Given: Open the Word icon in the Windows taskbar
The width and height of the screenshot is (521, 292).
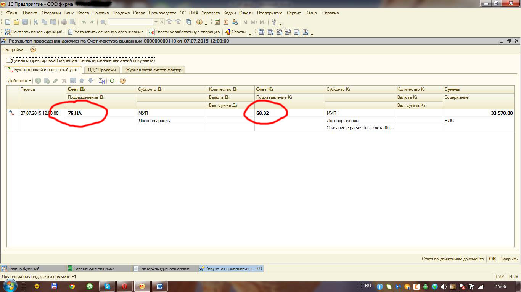Looking at the screenshot, I should 159,286.
